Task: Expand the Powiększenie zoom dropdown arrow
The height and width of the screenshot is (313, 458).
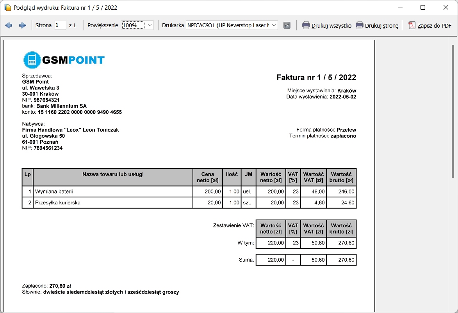Action: [150, 25]
